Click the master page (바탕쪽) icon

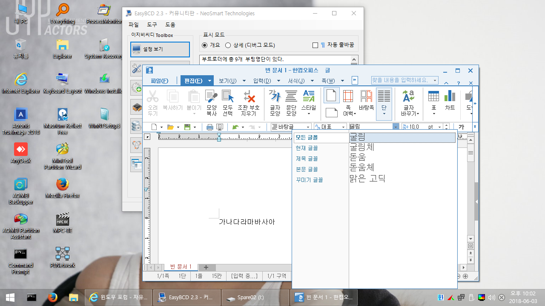click(x=366, y=97)
